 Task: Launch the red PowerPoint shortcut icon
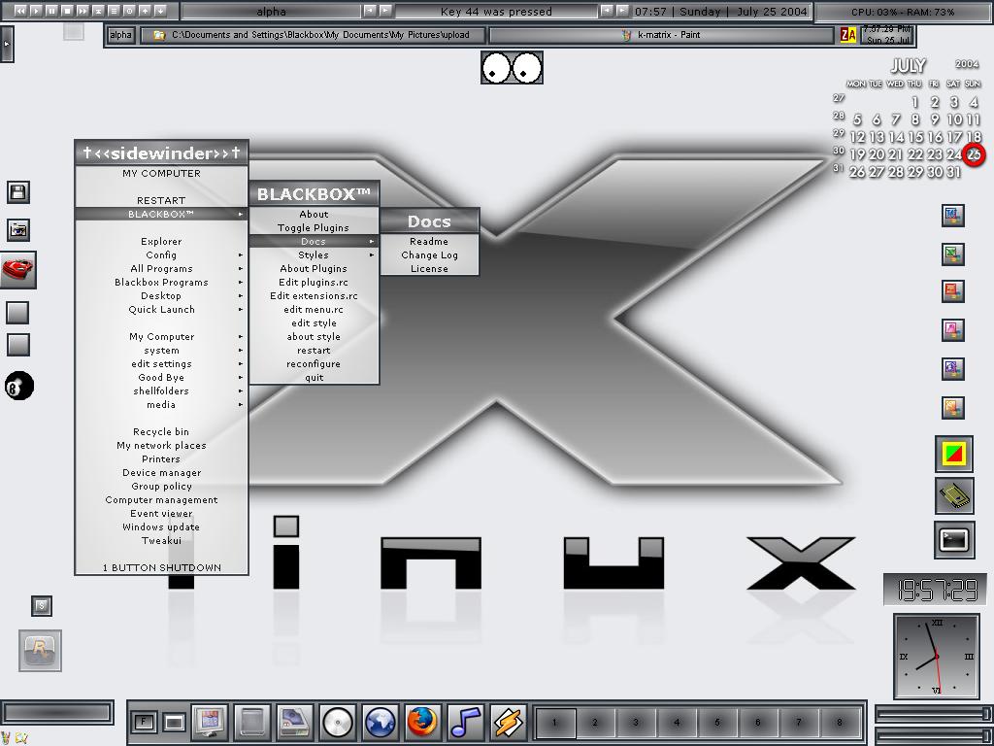point(953,291)
